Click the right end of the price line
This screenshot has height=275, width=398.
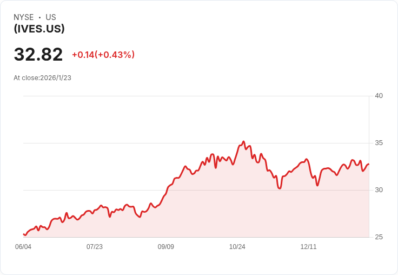coord(368,164)
